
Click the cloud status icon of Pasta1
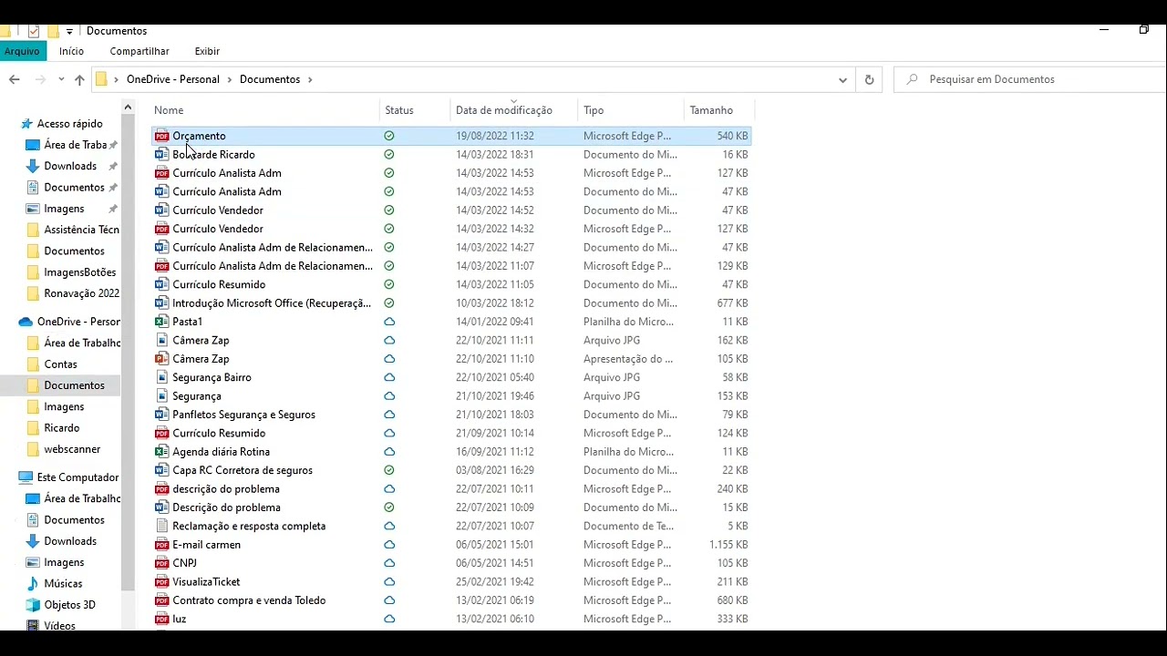pos(389,322)
